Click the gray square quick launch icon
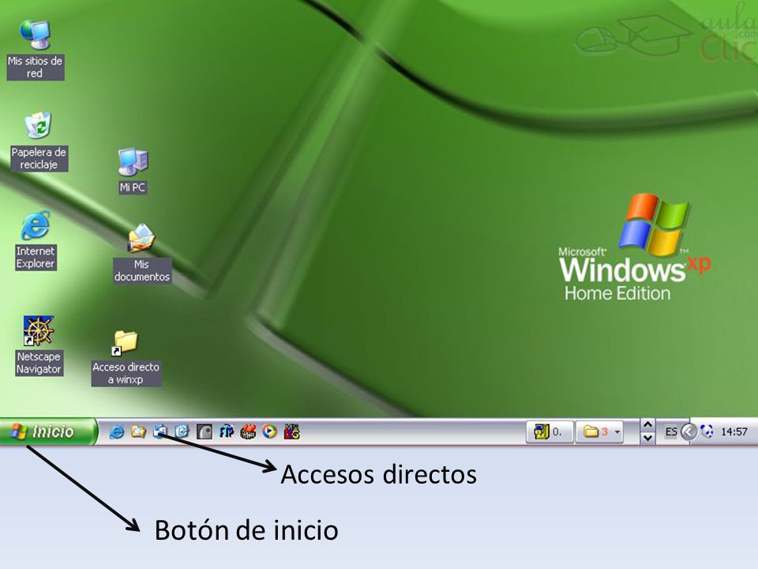The image size is (758, 569). click(204, 431)
